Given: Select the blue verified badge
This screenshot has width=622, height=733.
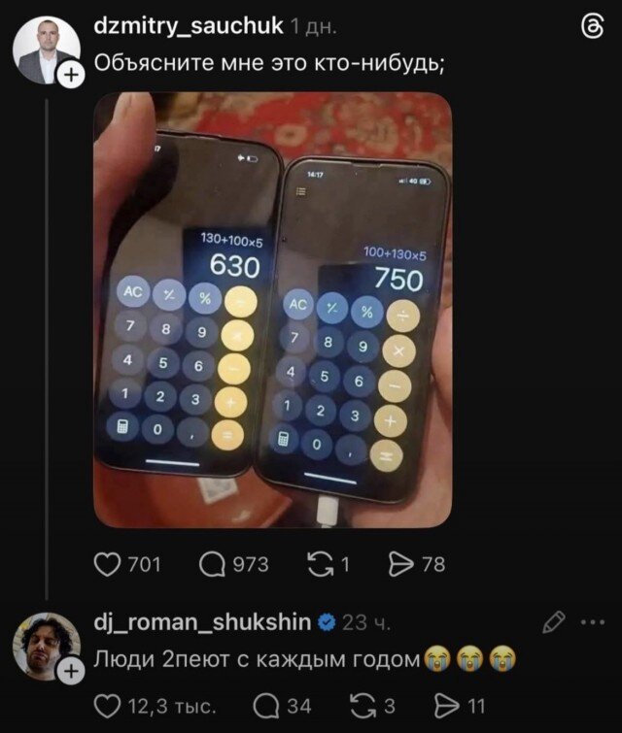Looking at the screenshot, I should coord(327,622).
